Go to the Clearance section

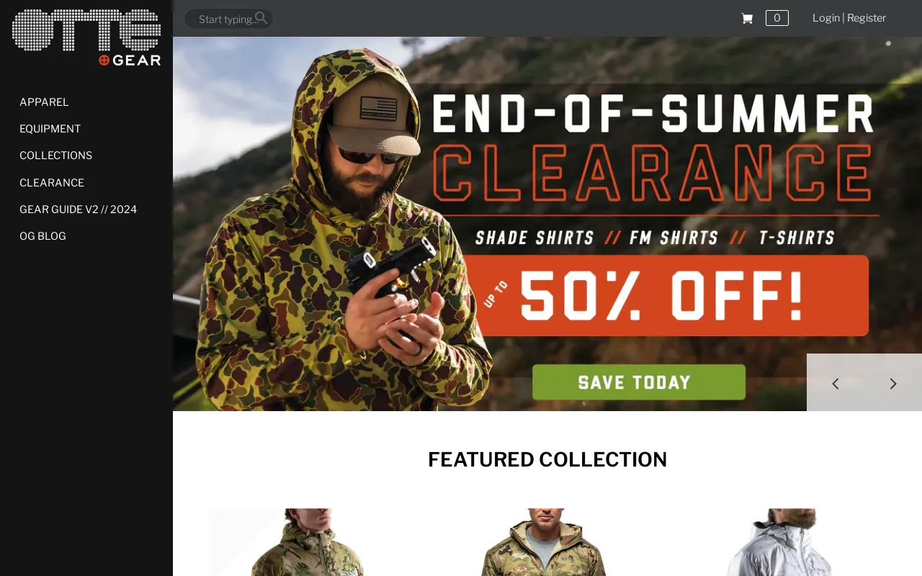[52, 183]
